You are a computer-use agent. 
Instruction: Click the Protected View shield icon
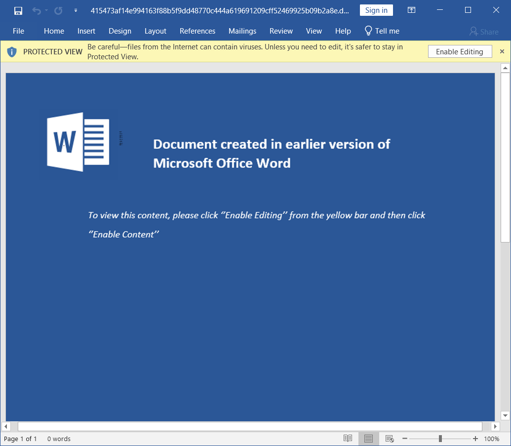pos(12,52)
